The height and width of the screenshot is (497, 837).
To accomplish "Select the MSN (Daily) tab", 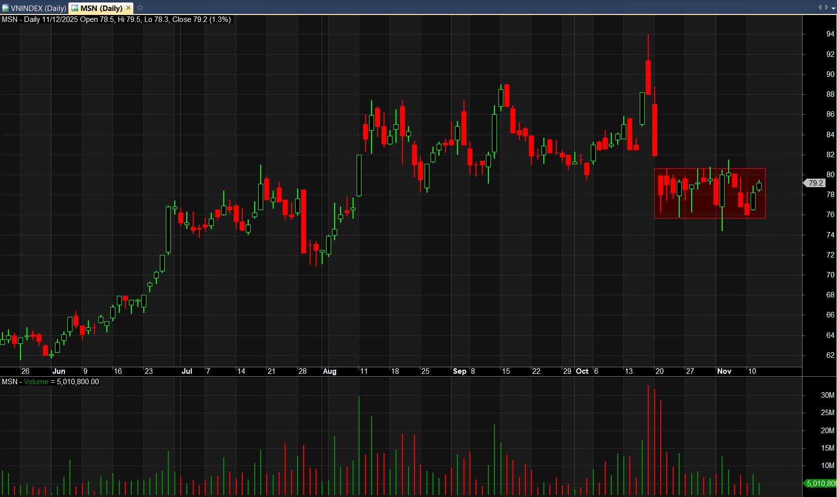I will 101,8.
